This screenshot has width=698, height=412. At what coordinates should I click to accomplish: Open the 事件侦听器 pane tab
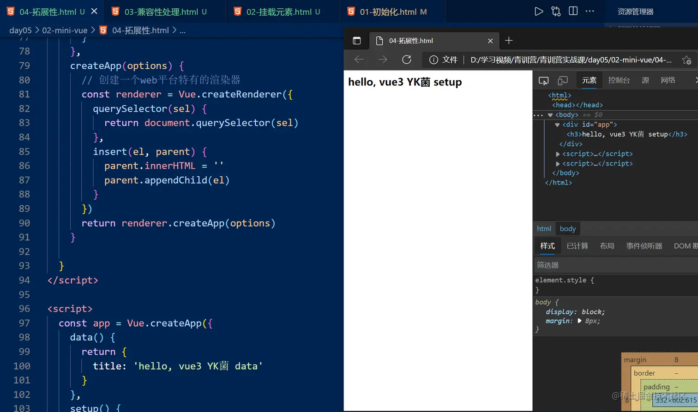pos(644,246)
